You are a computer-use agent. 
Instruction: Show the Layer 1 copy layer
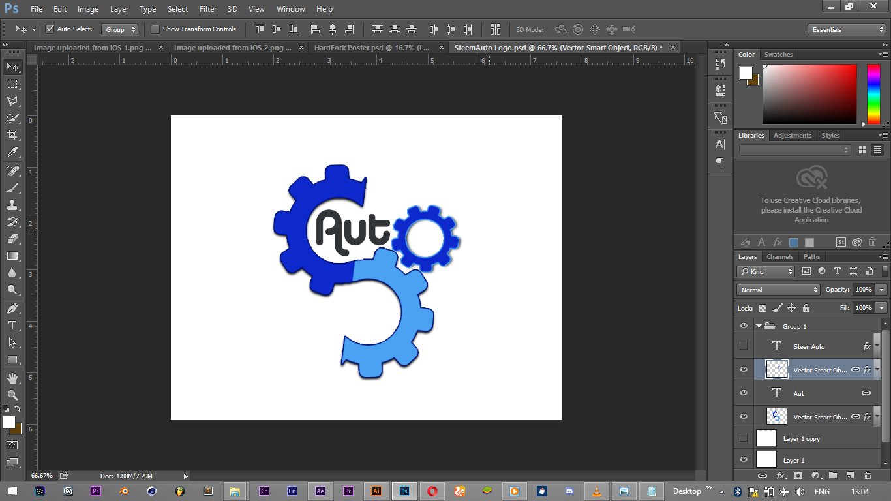(x=744, y=438)
